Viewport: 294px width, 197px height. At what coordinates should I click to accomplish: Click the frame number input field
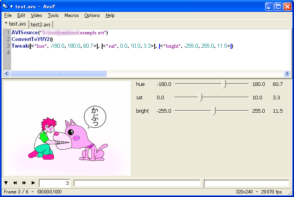tap(55, 183)
